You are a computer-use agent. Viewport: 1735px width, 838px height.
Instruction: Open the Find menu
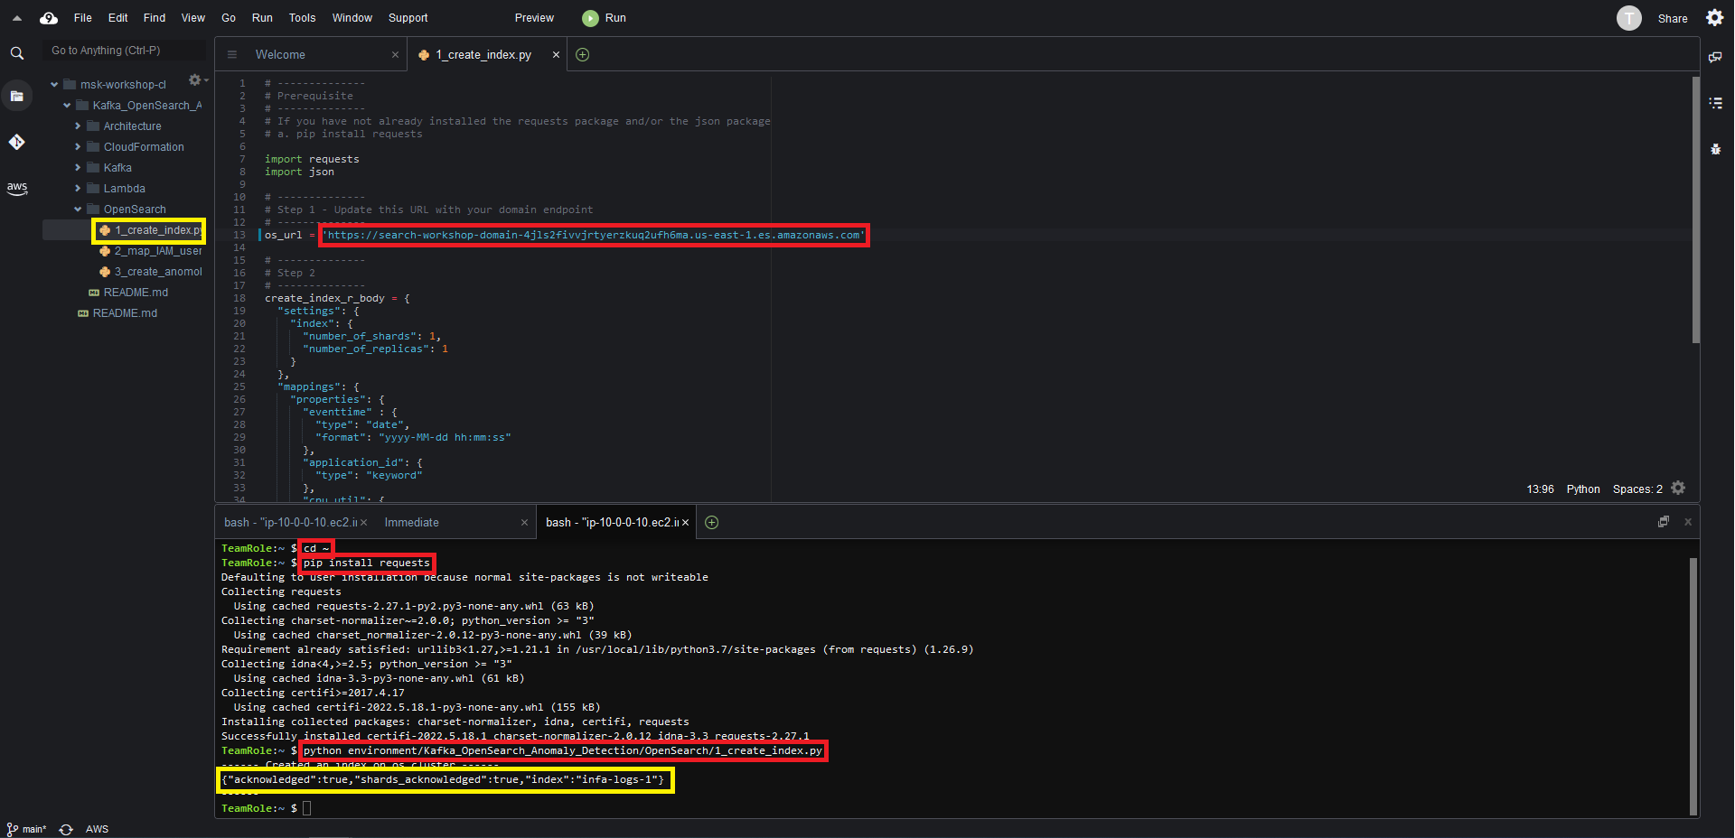155,18
